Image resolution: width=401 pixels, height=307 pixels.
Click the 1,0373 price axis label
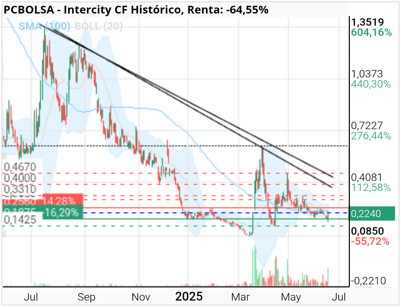(x=367, y=74)
